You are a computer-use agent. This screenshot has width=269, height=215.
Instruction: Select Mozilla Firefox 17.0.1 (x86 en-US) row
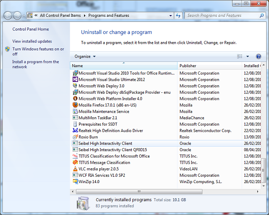point(166,105)
